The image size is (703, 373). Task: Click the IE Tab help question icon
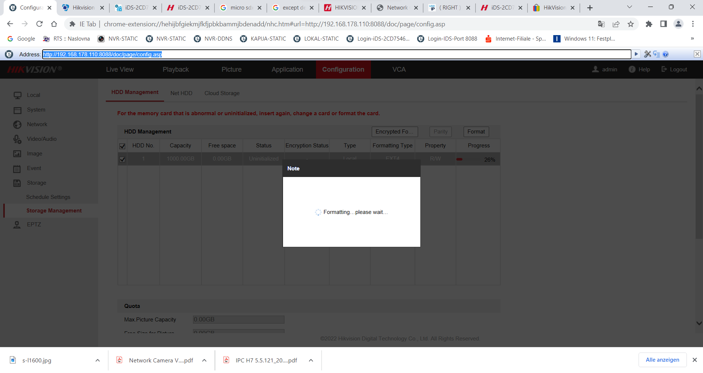pyautogui.click(x=666, y=54)
